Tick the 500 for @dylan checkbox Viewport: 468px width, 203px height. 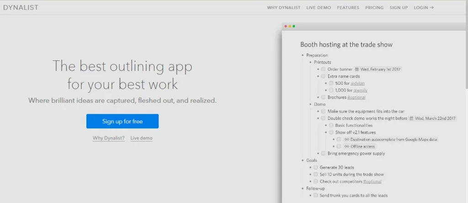(331, 83)
